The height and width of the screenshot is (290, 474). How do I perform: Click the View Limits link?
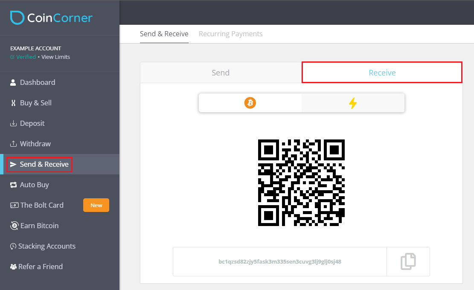[x=55, y=57]
